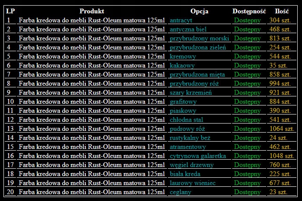The width and height of the screenshot is (302, 201).
Task: Click the '544 szt.' quantity cell
Action: click(280, 56)
